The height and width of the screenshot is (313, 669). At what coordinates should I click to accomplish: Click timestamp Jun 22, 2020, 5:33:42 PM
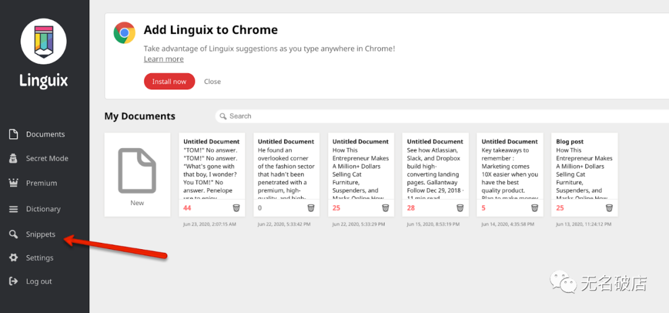tap(284, 224)
